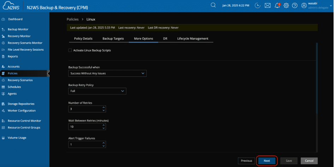
Task: Decrease Number of Retries value
Action: [x=104, y=110]
